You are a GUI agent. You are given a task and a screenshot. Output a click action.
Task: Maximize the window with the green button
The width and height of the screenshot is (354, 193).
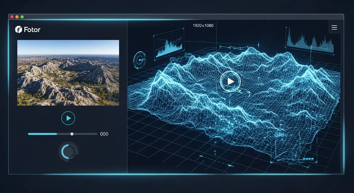point(22,17)
